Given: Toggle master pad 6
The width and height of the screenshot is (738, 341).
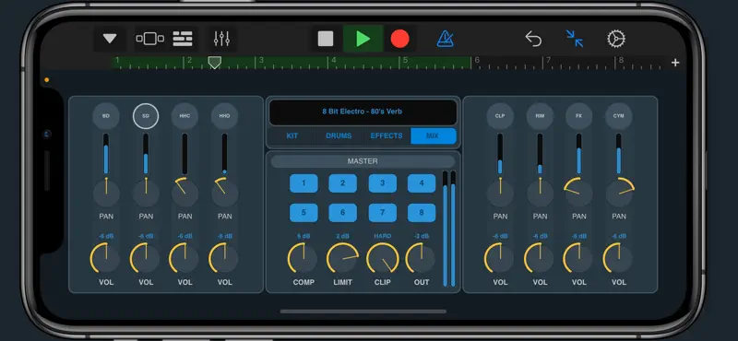Looking at the screenshot, I should (x=342, y=213).
